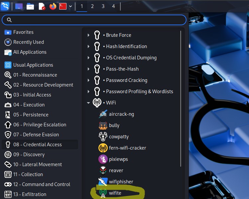Open the terminal emulator panel icon
The width and height of the screenshot is (249, 199).
(x=63, y=6)
